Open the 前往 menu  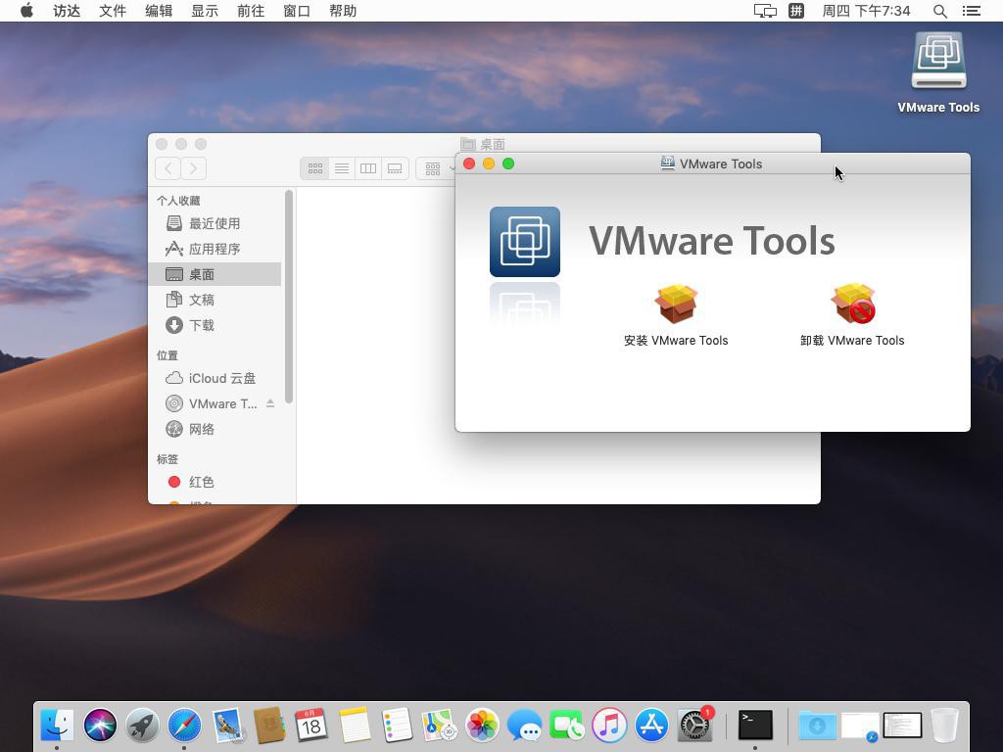click(251, 11)
